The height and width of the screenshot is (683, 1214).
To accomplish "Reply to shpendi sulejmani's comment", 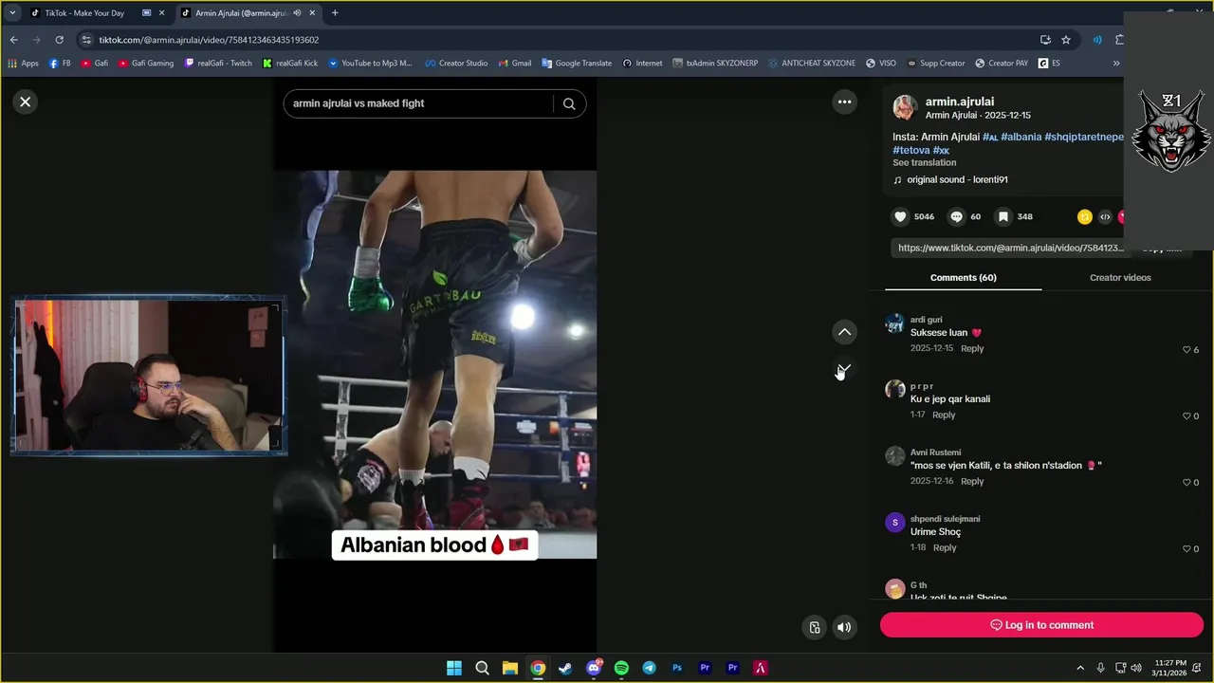I will (x=945, y=547).
